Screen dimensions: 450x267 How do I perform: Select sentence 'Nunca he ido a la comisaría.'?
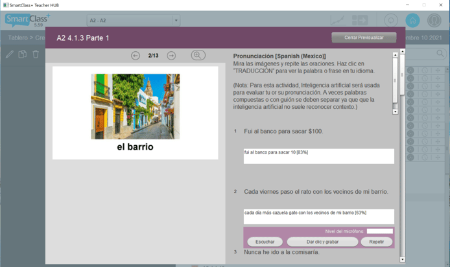(x=281, y=252)
